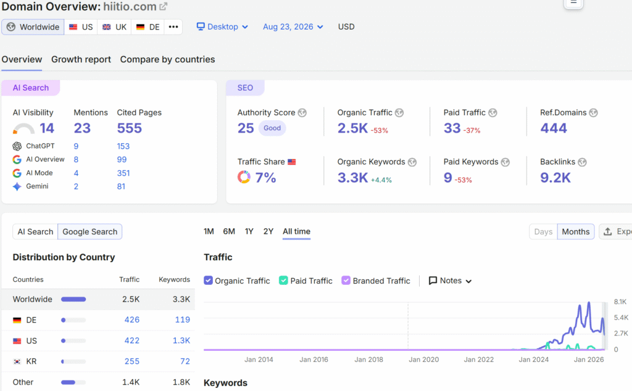Image resolution: width=632 pixels, height=391 pixels.
Task: Click Authority Score globe info icon
Action: (302, 113)
